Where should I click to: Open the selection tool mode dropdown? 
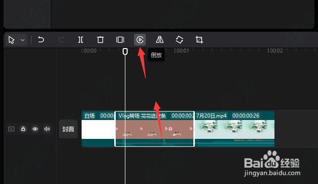[x=23, y=40]
